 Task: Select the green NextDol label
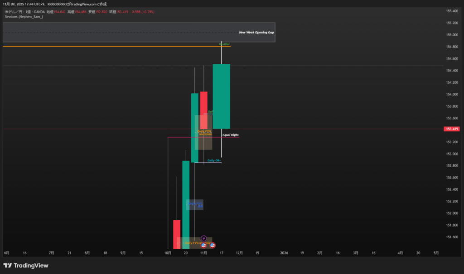tap(223, 44)
